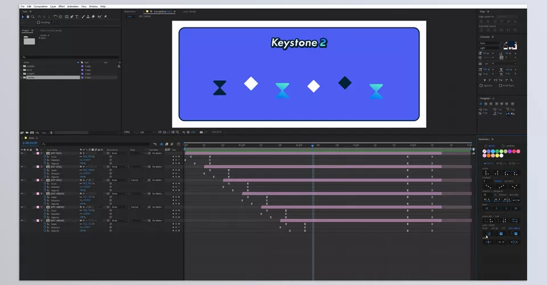Image resolution: width=547 pixels, height=285 pixels.
Task: Click the Keystone shift single left arrow
Action: coord(496,208)
